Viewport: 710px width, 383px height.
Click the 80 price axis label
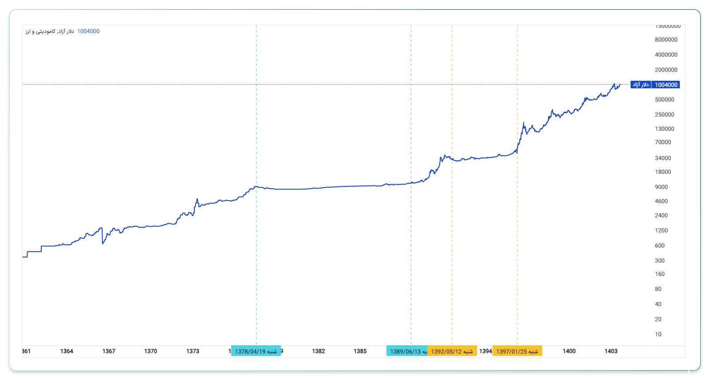pos(658,289)
